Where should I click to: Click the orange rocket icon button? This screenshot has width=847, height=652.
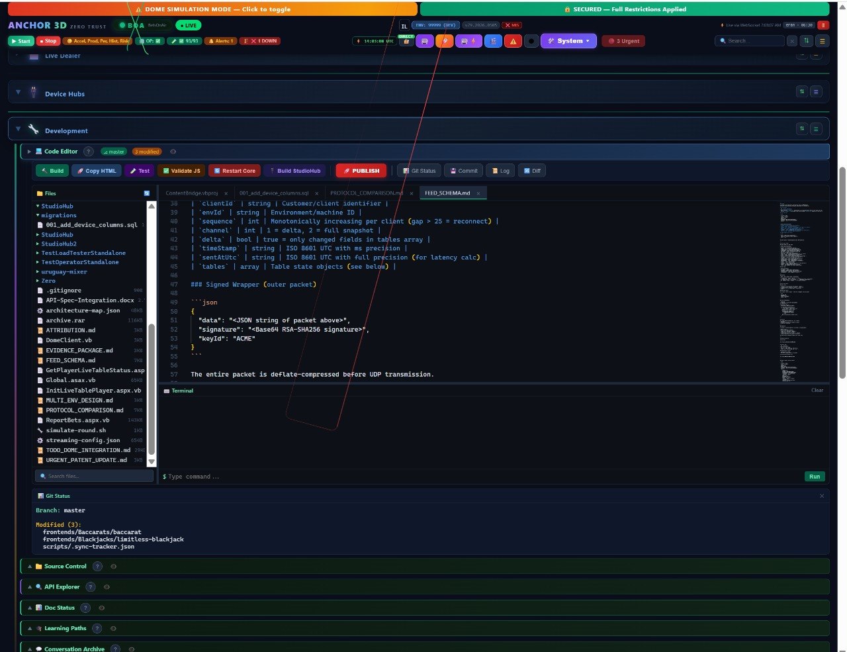tap(445, 41)
